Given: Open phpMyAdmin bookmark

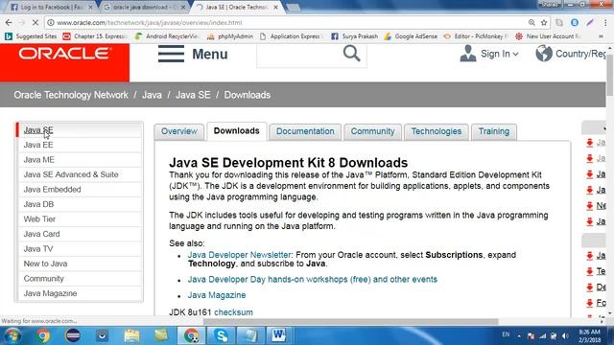Looking at the screenshot, I should pos(230,36).
